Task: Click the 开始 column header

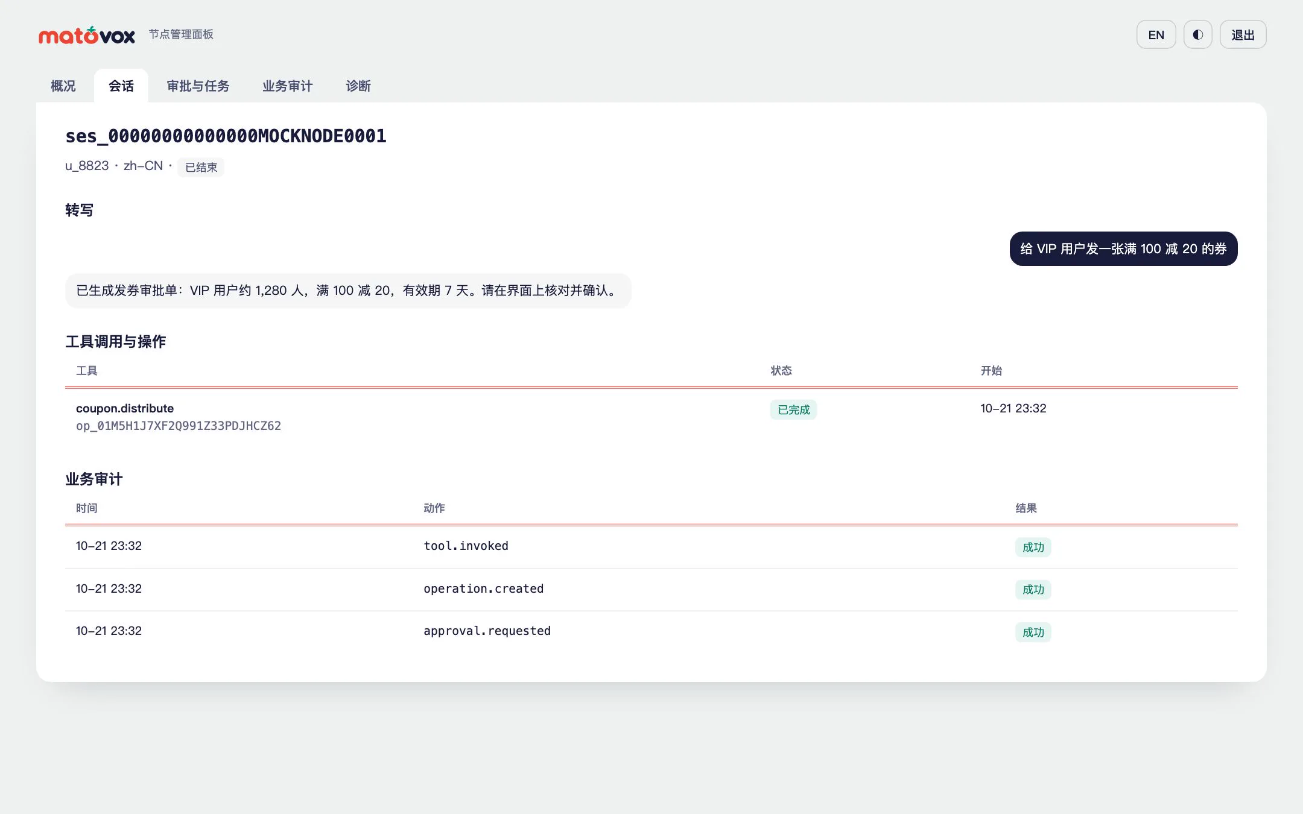Action: (x=991, y=371)
